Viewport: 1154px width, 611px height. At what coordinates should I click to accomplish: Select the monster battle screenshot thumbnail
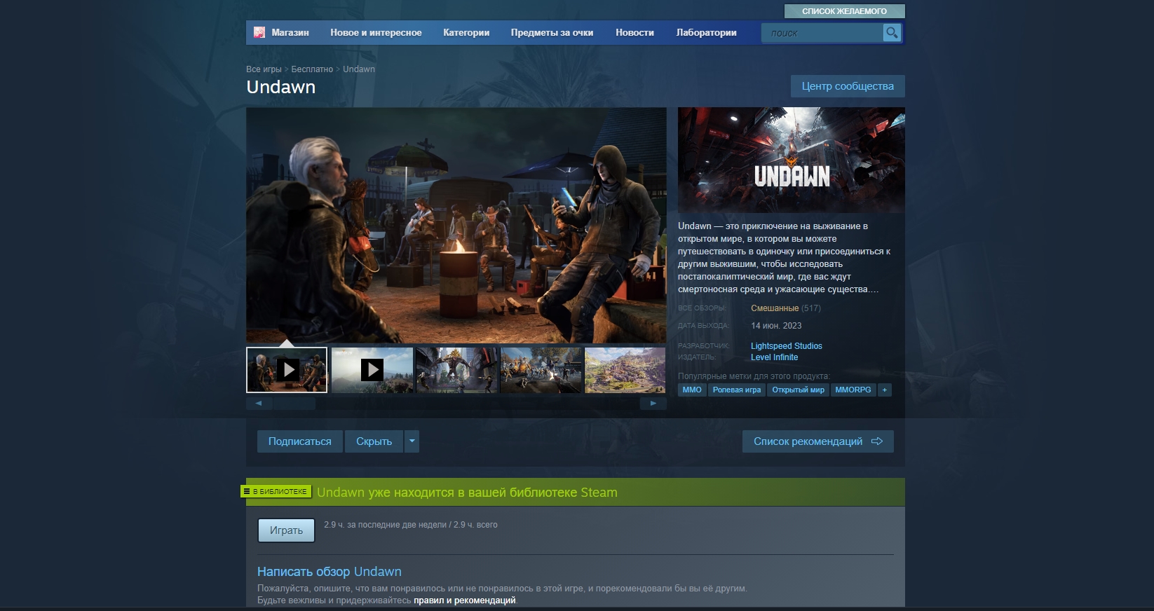[x=456, y=370]
